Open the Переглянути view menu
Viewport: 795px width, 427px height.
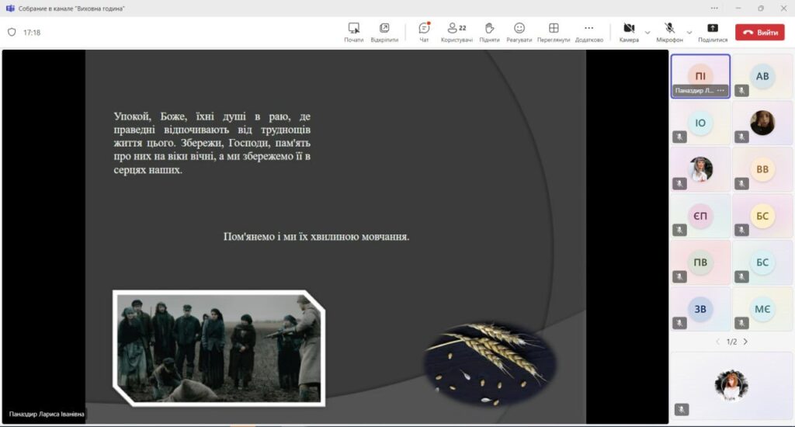point(554,28)
